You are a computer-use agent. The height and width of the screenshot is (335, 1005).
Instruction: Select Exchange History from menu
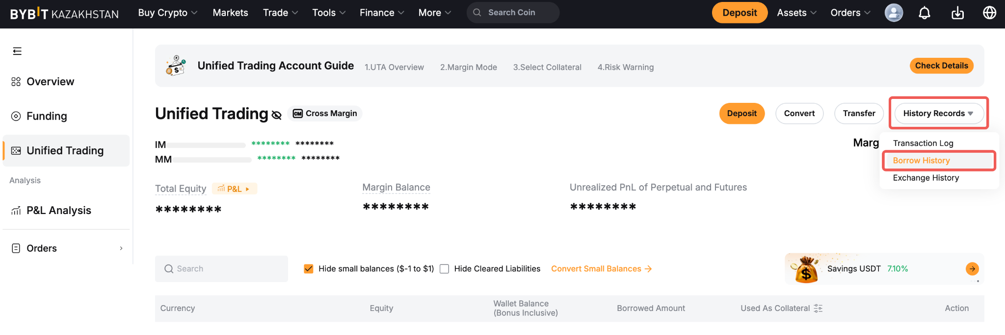(926, 178)
